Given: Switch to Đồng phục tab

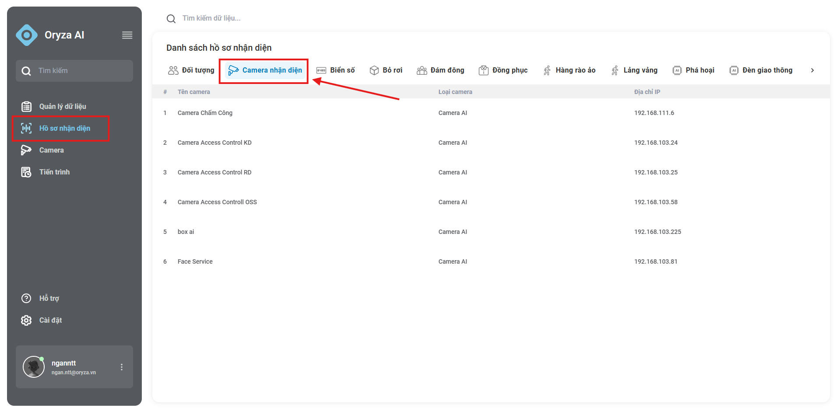Looking at the screenshot, I should (503, 70).
